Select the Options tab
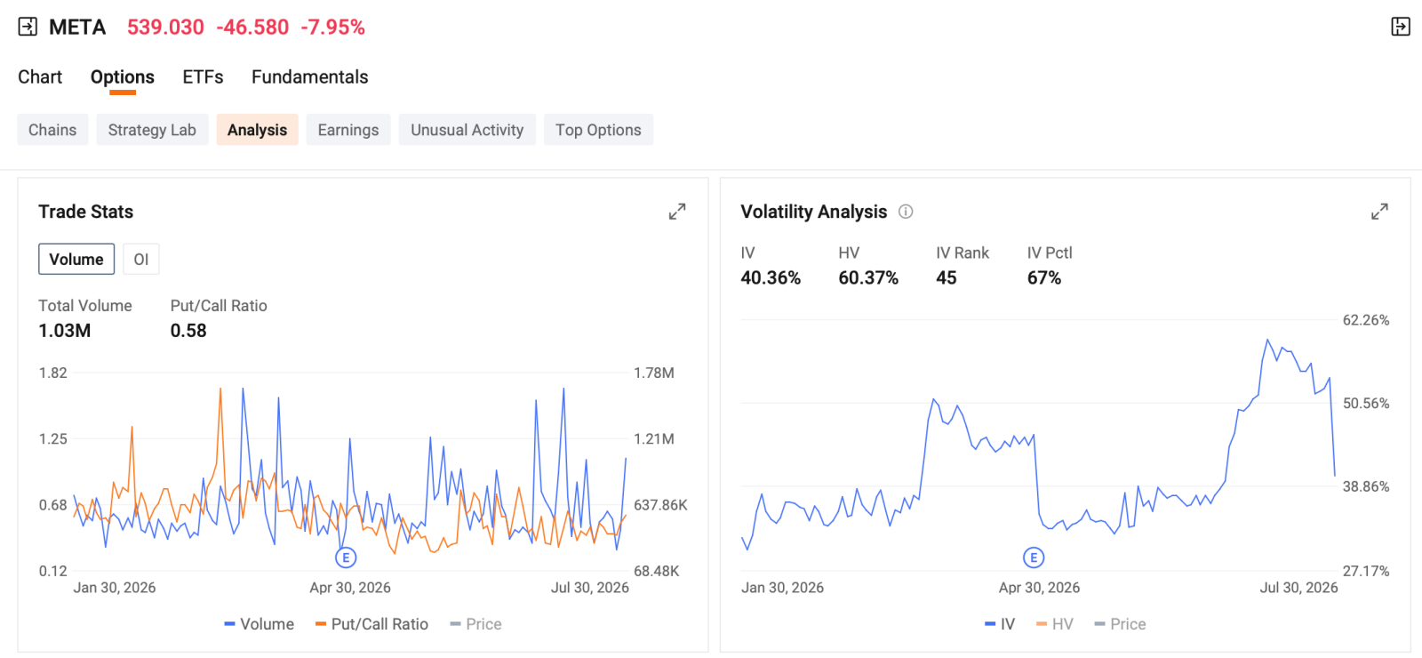Screen dimensions: 1422x658 (123, 77)
